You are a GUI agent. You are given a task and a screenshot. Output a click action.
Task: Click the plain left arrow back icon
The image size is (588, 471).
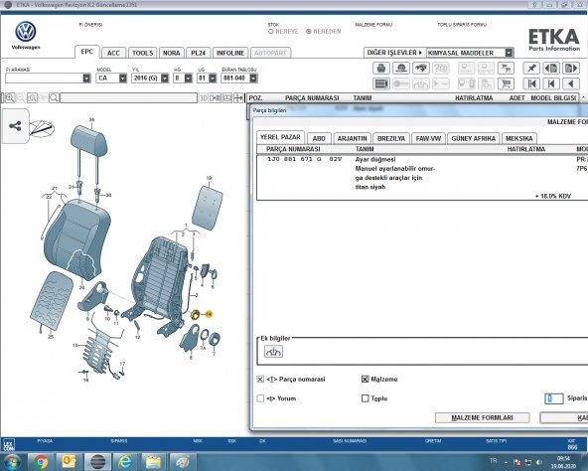coord(571,83)
